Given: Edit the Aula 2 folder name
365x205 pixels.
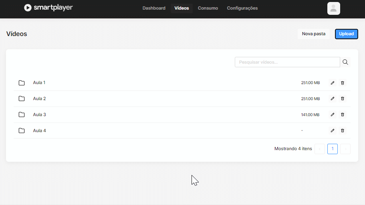Looking at the screenshot, I should tap(333, 98).
